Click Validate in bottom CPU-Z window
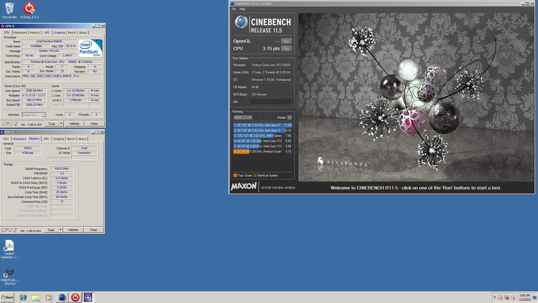The image size is (538, 303). [x=73, y=230]
